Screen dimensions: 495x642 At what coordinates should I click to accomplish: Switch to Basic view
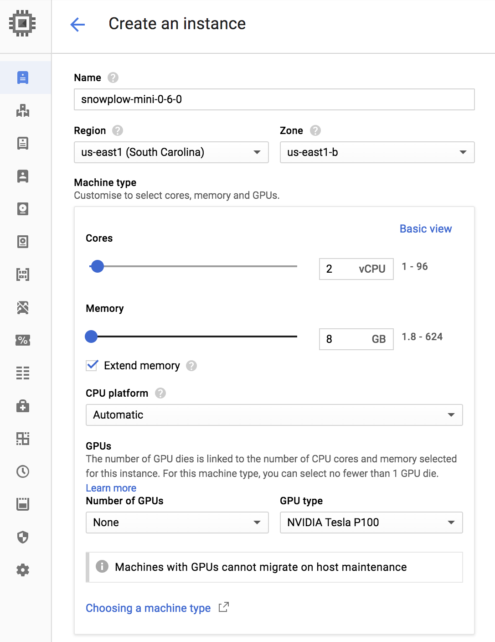pos(425,229)
